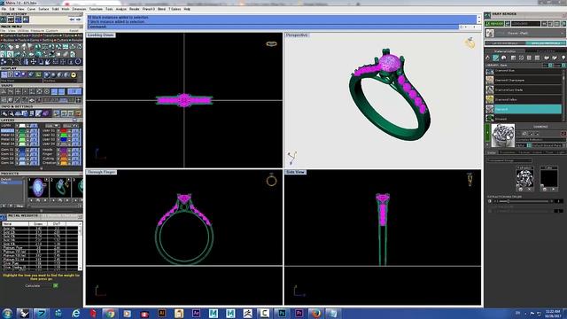Viewport: 567px width, 319px height.
Task: Switch to the Material Editor tab
Action: click(x=505, y=51)
